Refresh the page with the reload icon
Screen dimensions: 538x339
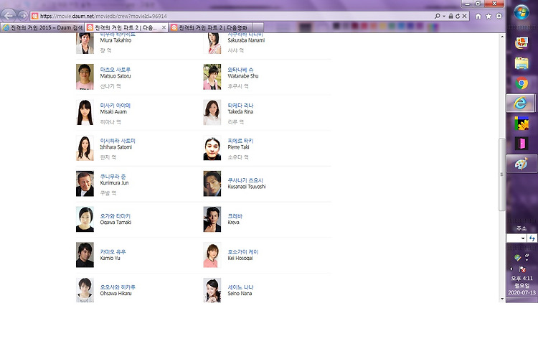point(458,16)
